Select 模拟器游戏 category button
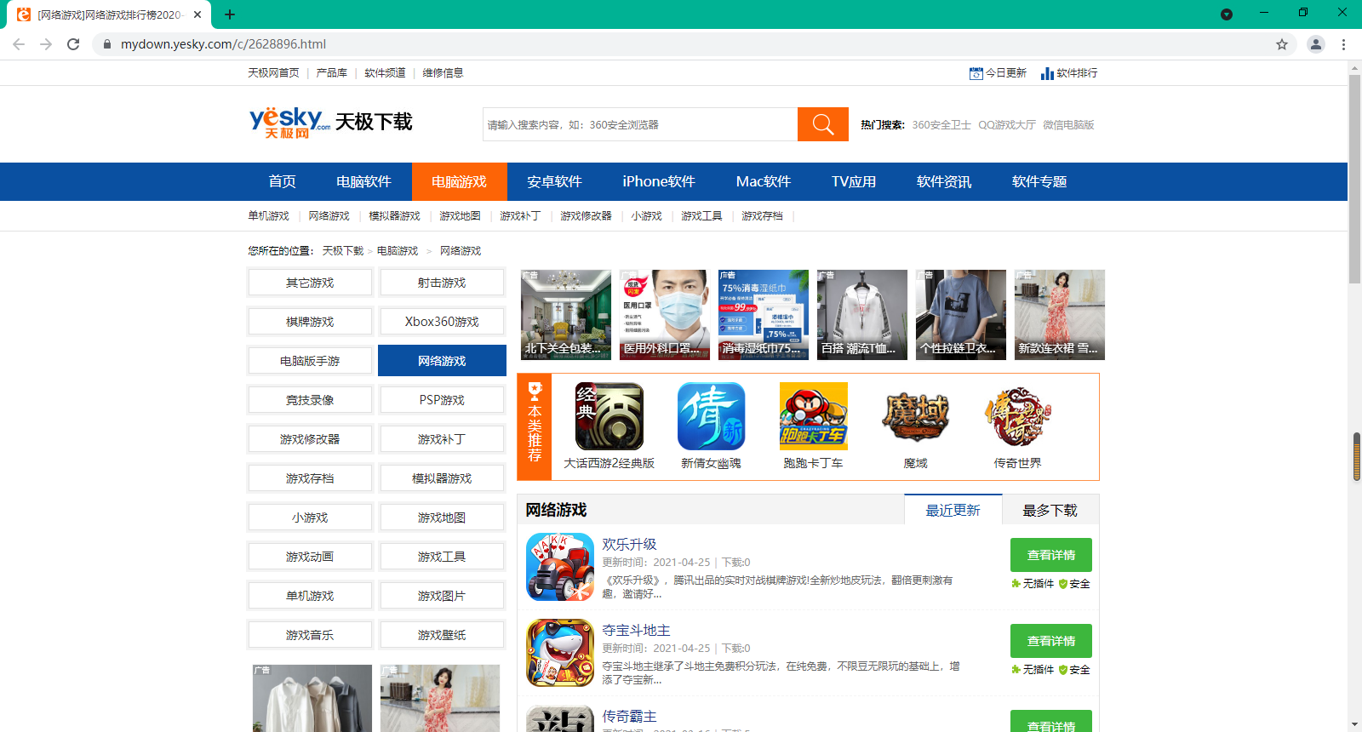1362x732 pixels. [x=442, y=478]
